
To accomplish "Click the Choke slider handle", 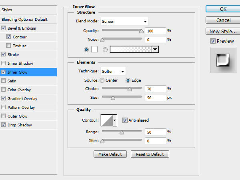I will (130, 89).
